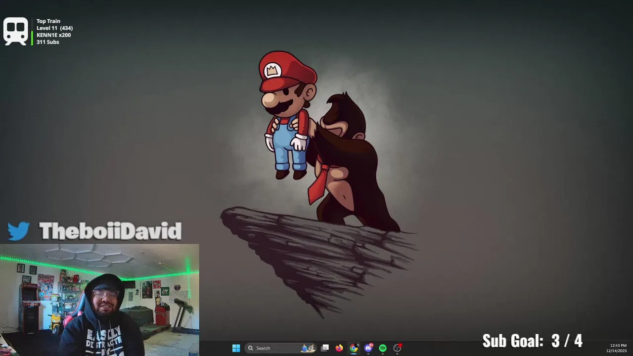
Task: Click the taskbar Search box
Action: coord(280,348)
